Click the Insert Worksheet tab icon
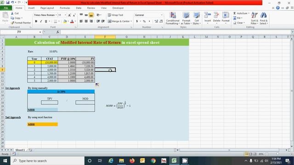Image resolution: width=294 pixels, height=165 pixels. point(30,150)
